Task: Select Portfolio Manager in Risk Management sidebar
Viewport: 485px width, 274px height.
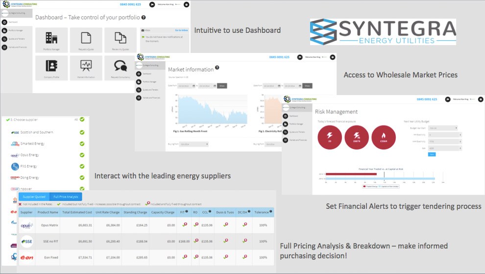Action: (x=297, y=124)
